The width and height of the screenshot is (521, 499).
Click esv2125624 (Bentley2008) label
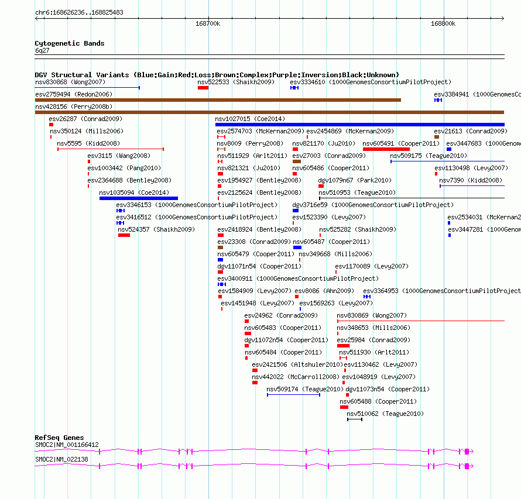(x=259, y=192)
